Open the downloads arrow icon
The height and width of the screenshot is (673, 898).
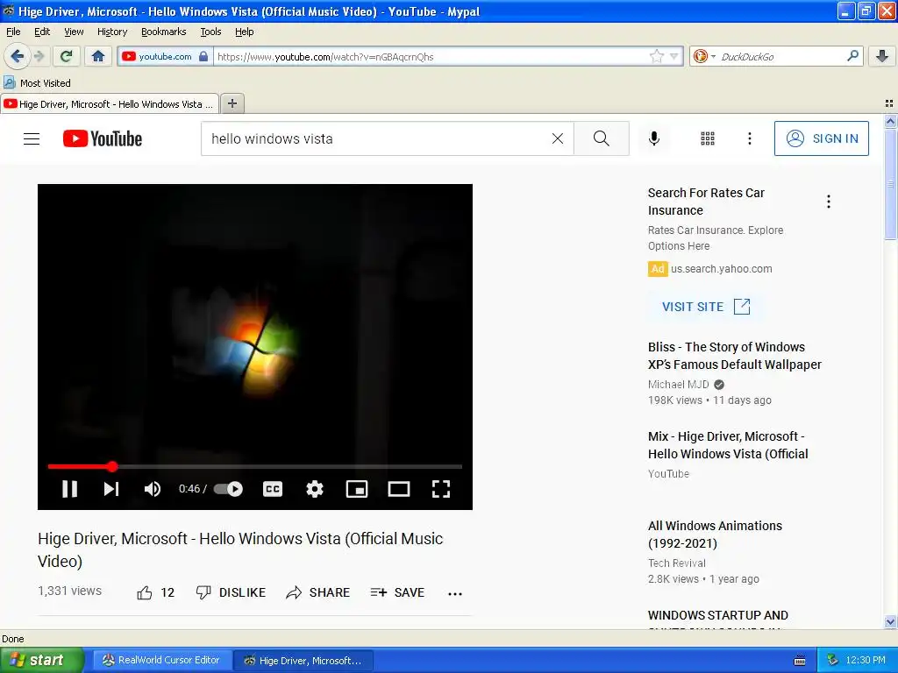click(x=882, y=56)
